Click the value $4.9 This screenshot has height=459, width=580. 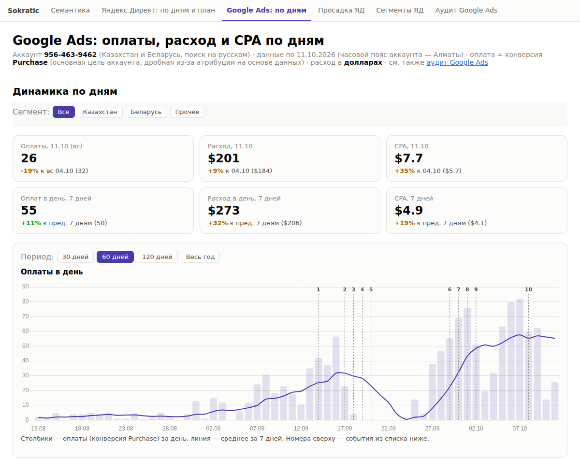pos(409,211)
